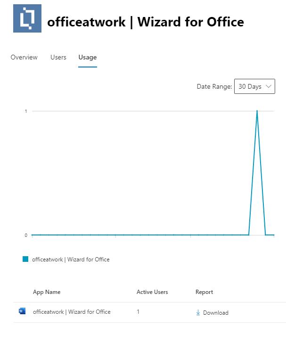The image size is (286, 360).
Task: Click the officeatwork legend label under chart
Action: click(x=71, y=260)
